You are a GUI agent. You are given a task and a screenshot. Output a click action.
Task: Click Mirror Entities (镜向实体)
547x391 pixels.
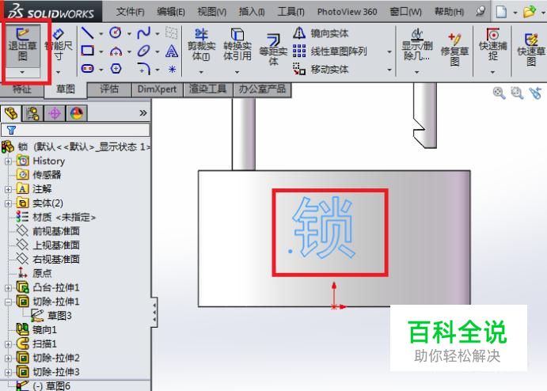point(321,33)
